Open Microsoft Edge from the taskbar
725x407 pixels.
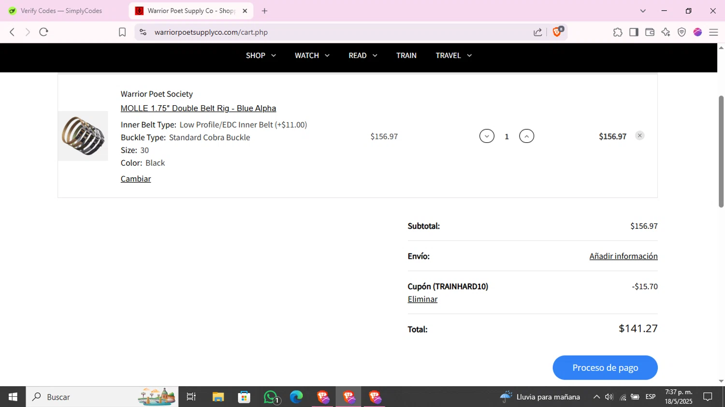click(296, 397)
